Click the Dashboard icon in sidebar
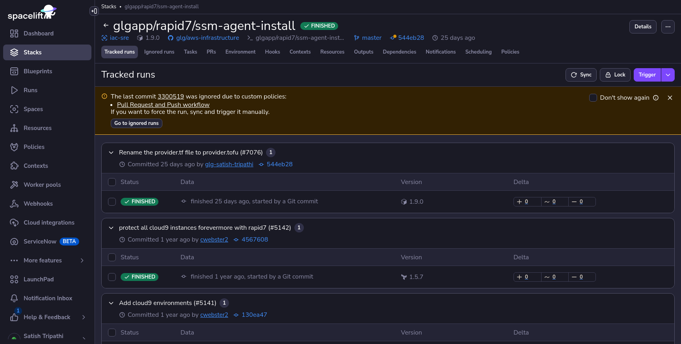Image resolution: width=681 pixels, height=344 pixels. coord(14,33)
